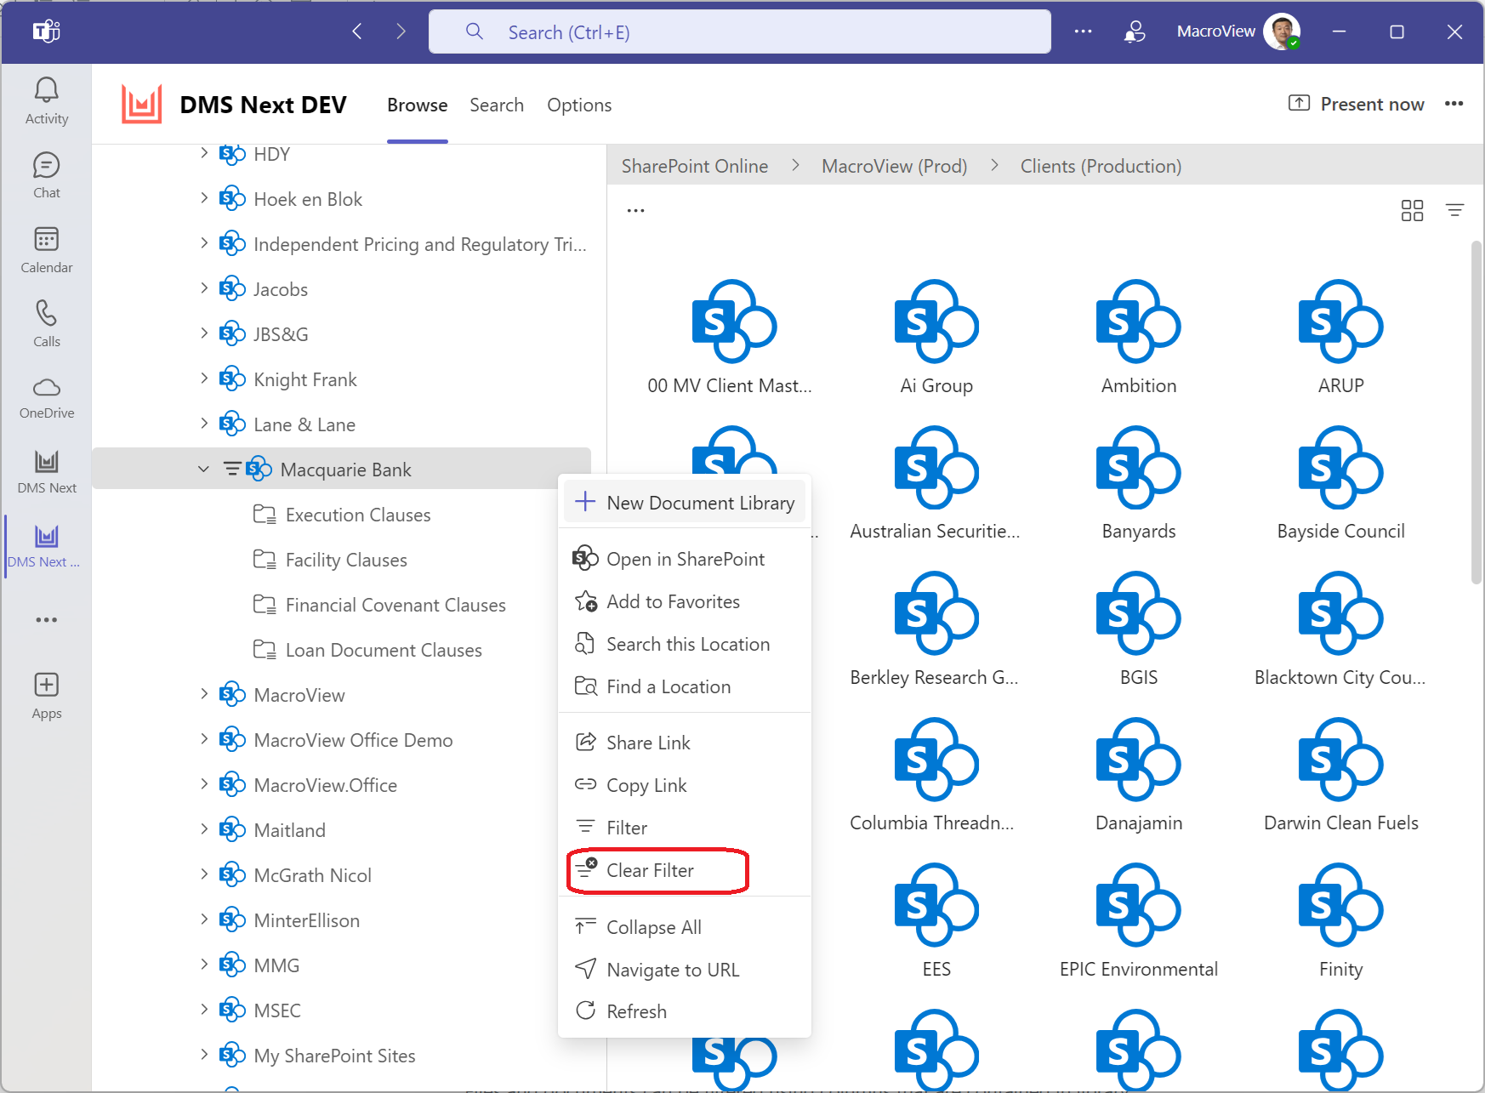Choose Share Link in context menu
The image size is (1485, 1093).
pyautogui.click(x=685, y=743)
